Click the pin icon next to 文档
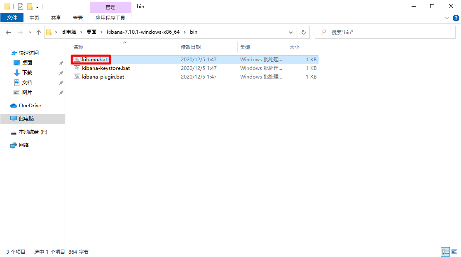 (61, 83)
